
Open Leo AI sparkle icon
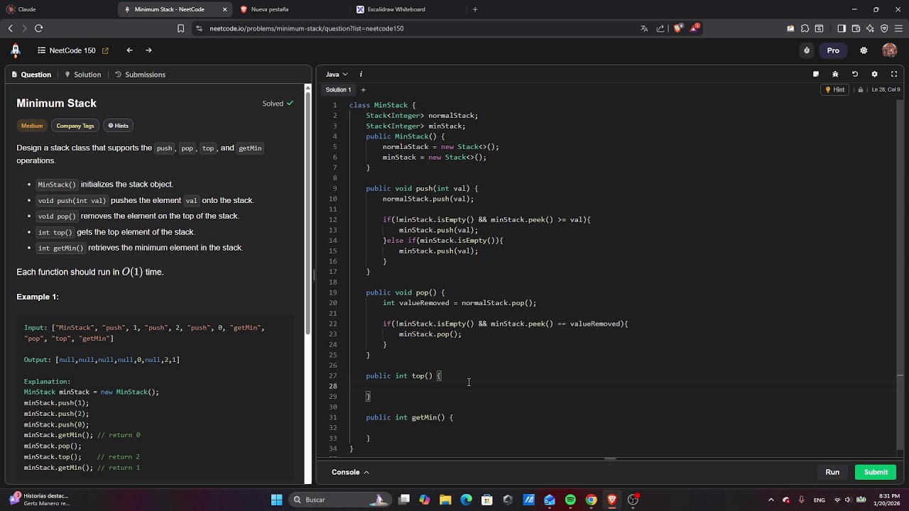[870, 28]
